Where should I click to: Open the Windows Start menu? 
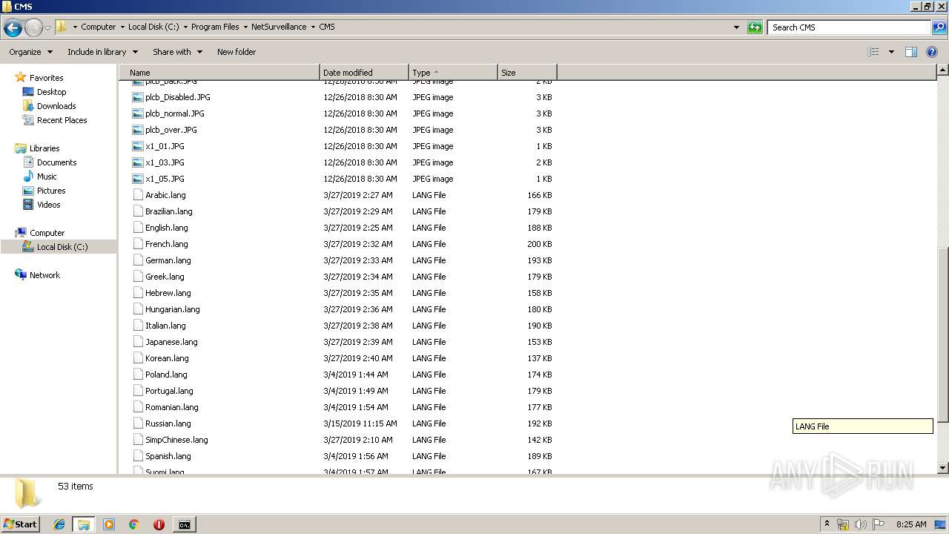(x=21, y=524)
